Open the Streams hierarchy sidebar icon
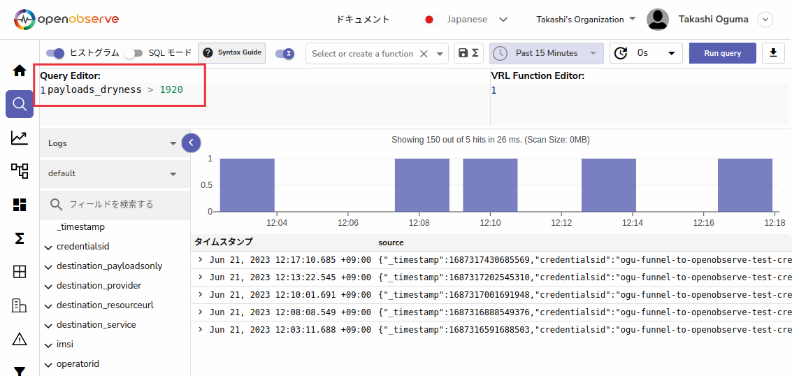This screenshot has height=376, width=792. pyautogui.click(x=19, y=171)
